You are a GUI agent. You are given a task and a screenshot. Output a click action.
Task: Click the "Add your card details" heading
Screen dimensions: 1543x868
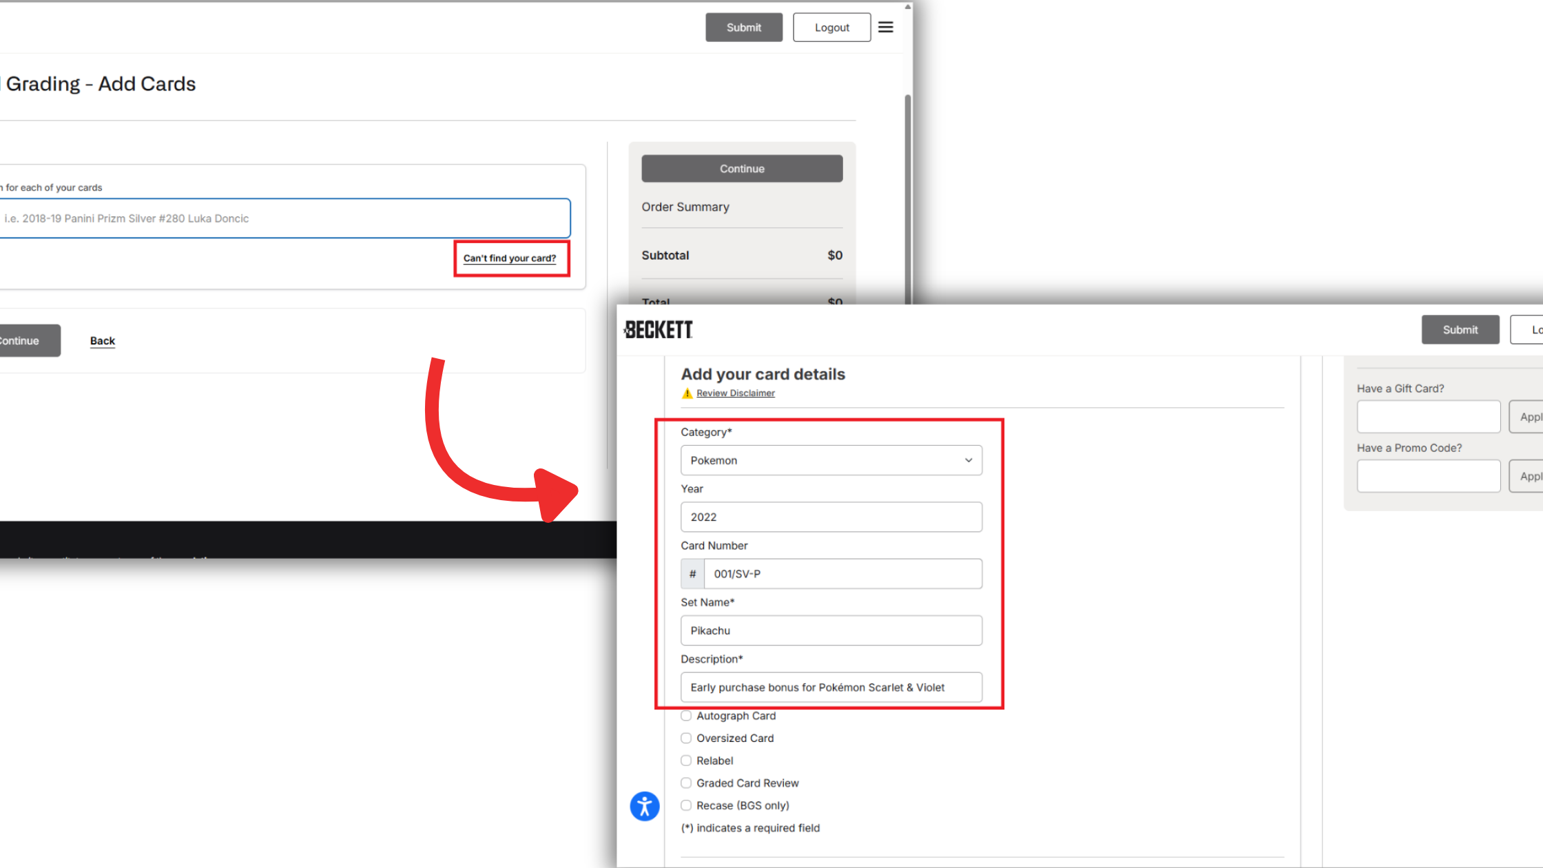(763, 374)
